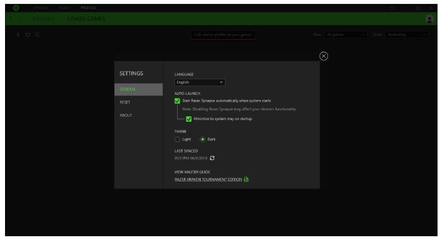Open the Razer Kraken Tournament Edition guide link
The width and height of the screenshot is (442, 239).
point(208,180)
